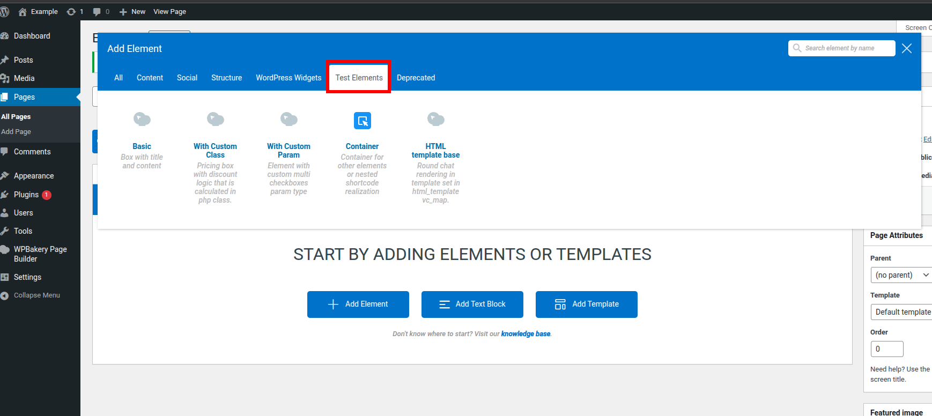Open All Pages submenu link
The image size is (932, 416).
[16, 117]
